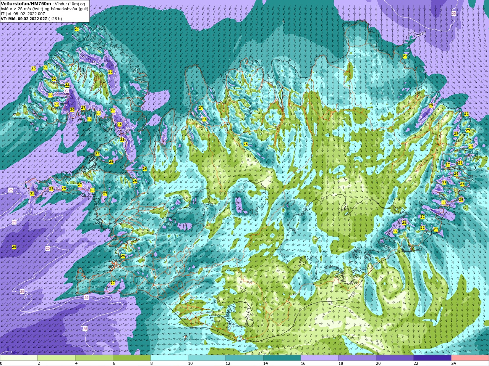Click the pale yellow 0–2 m/s legend swatch
This screenshot has height=366, width=489.
pyautogui.click(x=19, y=358)
